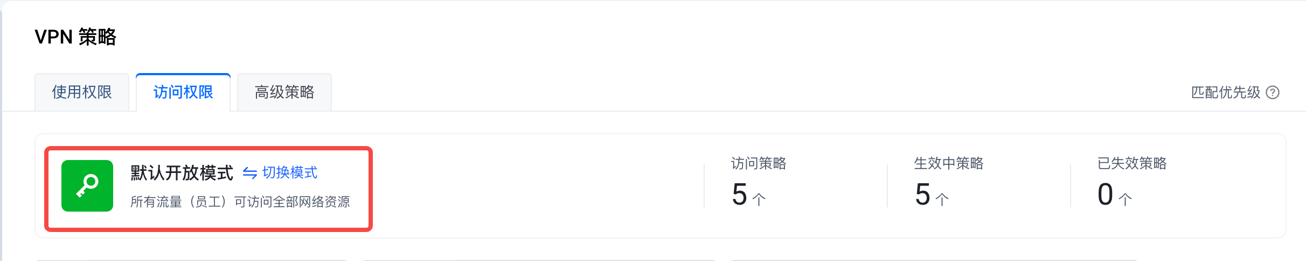Click the number 5 under 访问策略

coord(740,194)
